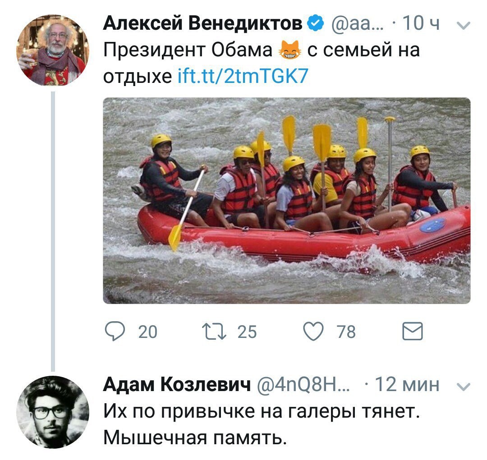Click the blue verified badge
This screenshot has height=460, width=487.
pyautogui.click(x=316, y=23)
